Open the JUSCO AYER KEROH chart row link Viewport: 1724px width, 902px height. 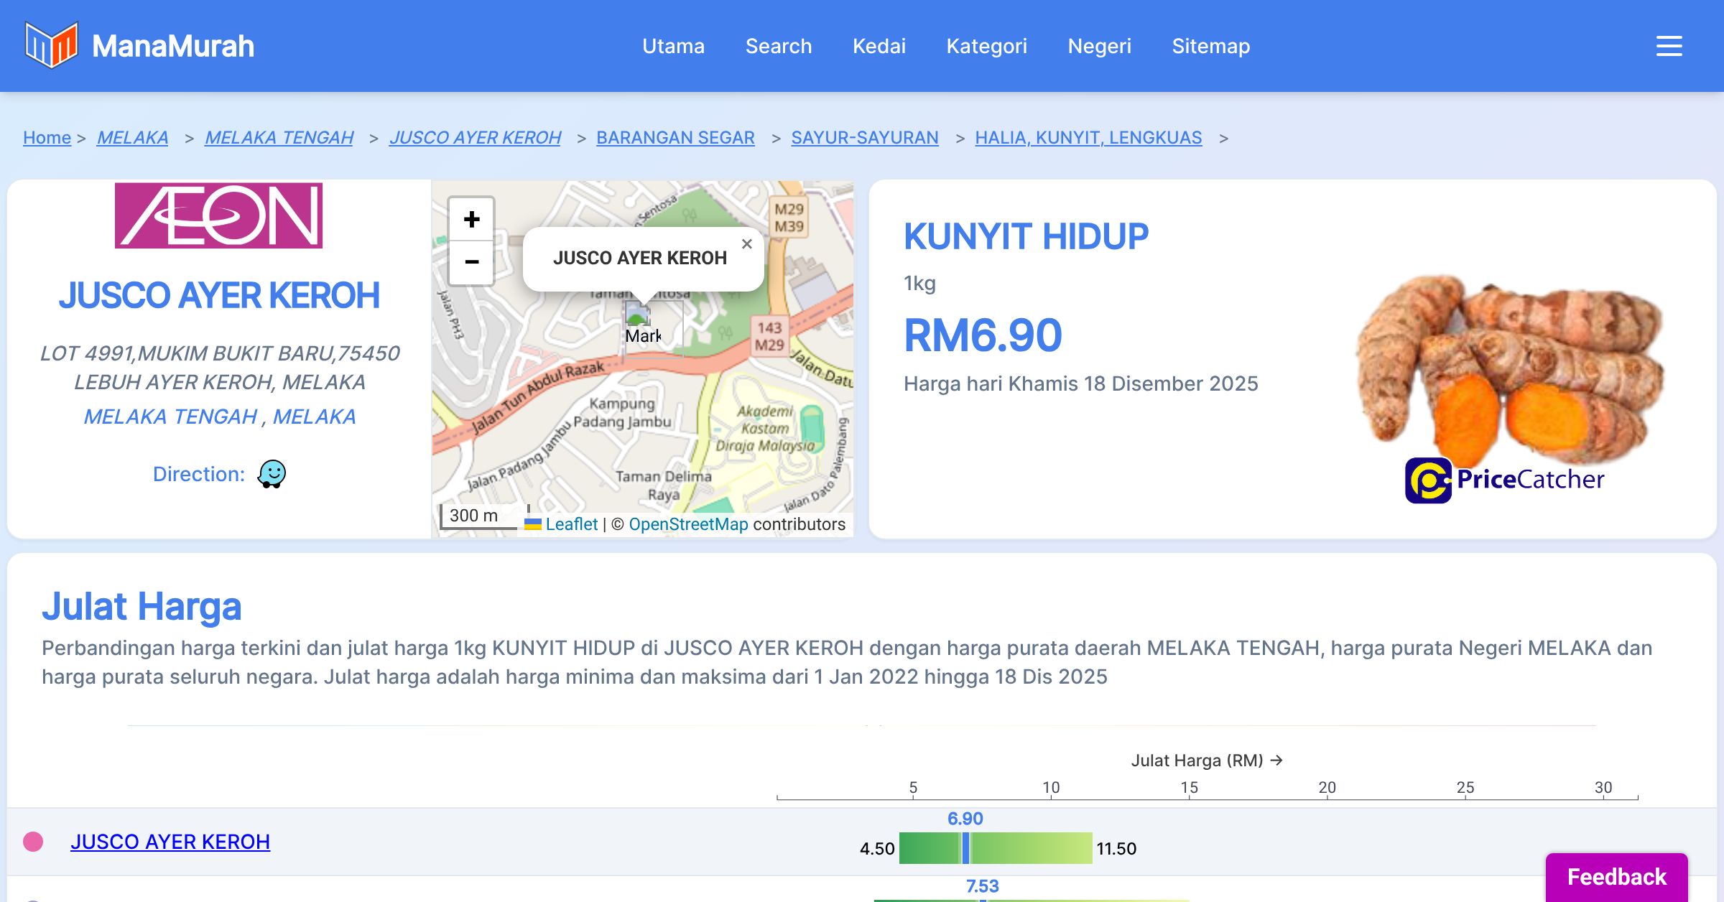170,842
